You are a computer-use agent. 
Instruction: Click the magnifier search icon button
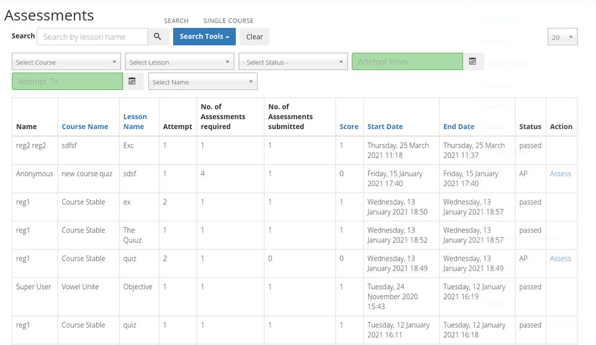tap(158, 37)
